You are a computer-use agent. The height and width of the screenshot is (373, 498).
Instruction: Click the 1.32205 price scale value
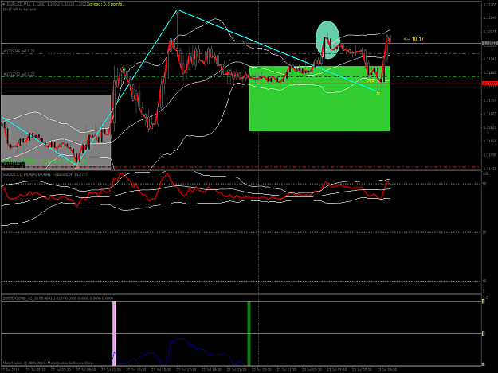click(x=489, y=5)
